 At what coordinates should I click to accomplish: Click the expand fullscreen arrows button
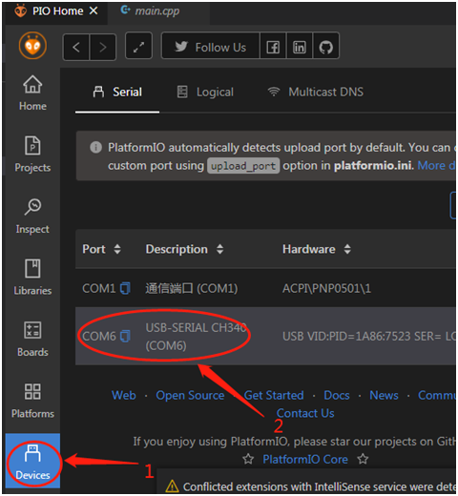(138, 46)
